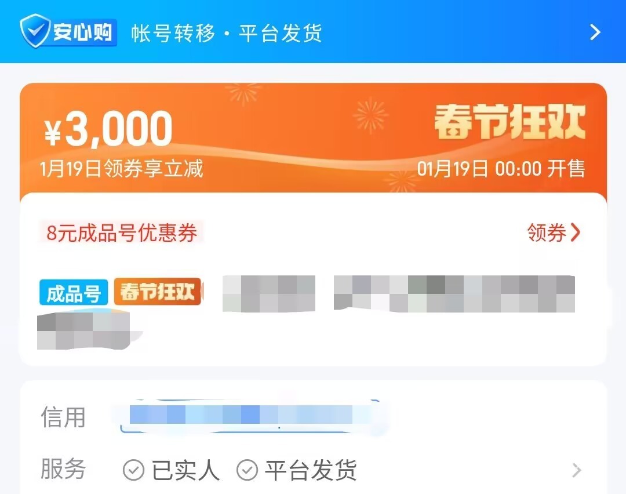
Task: Expand the 服务 row gray chevron
Action: [x=577, y=470]
